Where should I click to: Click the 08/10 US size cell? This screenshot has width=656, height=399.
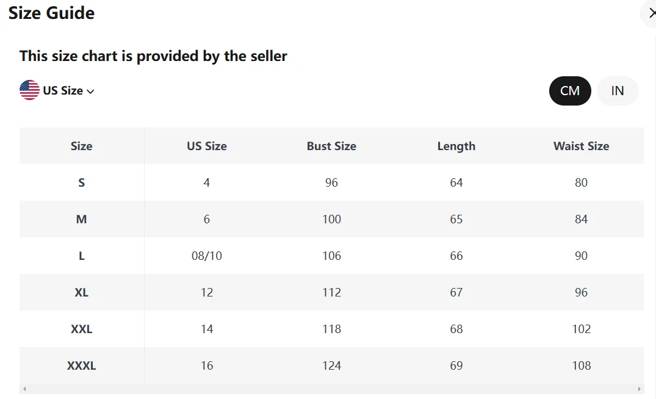207,256
